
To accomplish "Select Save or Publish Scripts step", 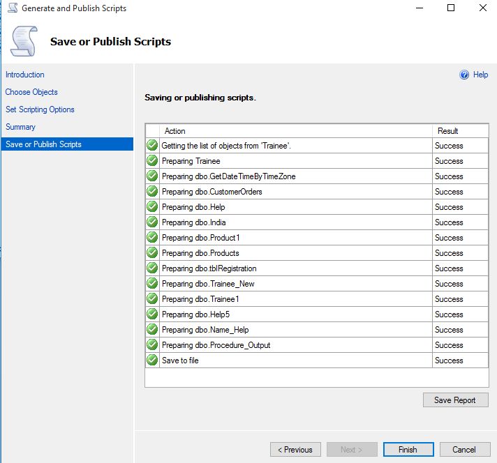I will click(43, 144).
